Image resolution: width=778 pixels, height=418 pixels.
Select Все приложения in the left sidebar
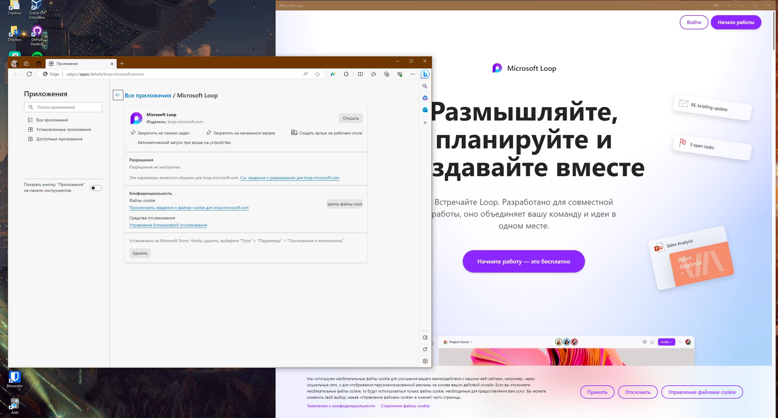(52, 120)
